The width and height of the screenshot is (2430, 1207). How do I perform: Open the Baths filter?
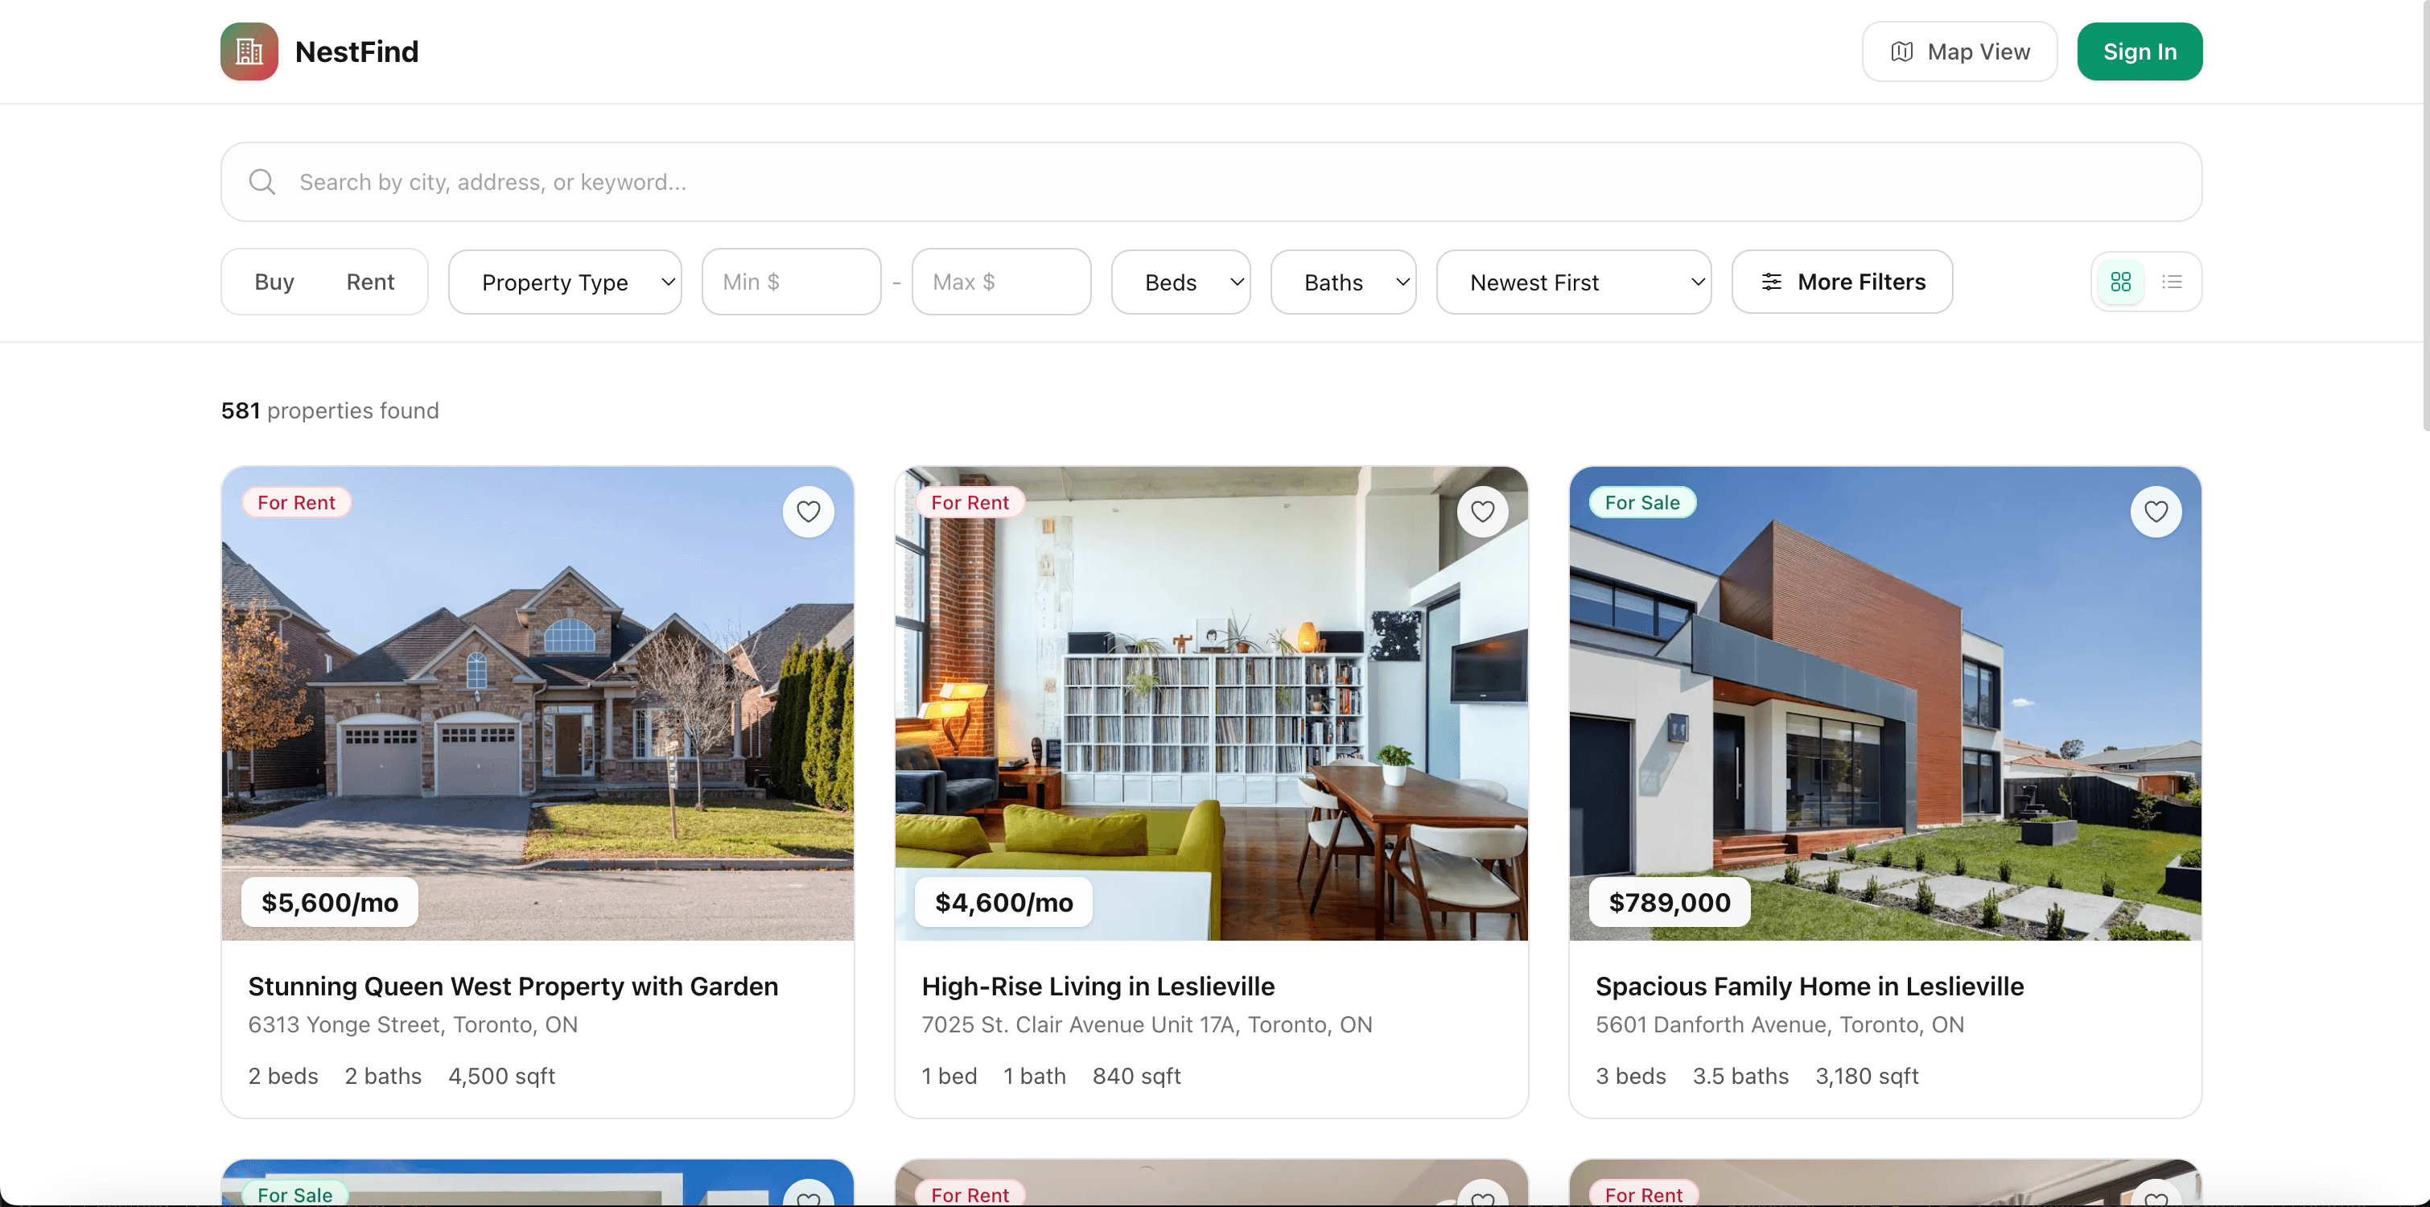[x=1342, y=281]
